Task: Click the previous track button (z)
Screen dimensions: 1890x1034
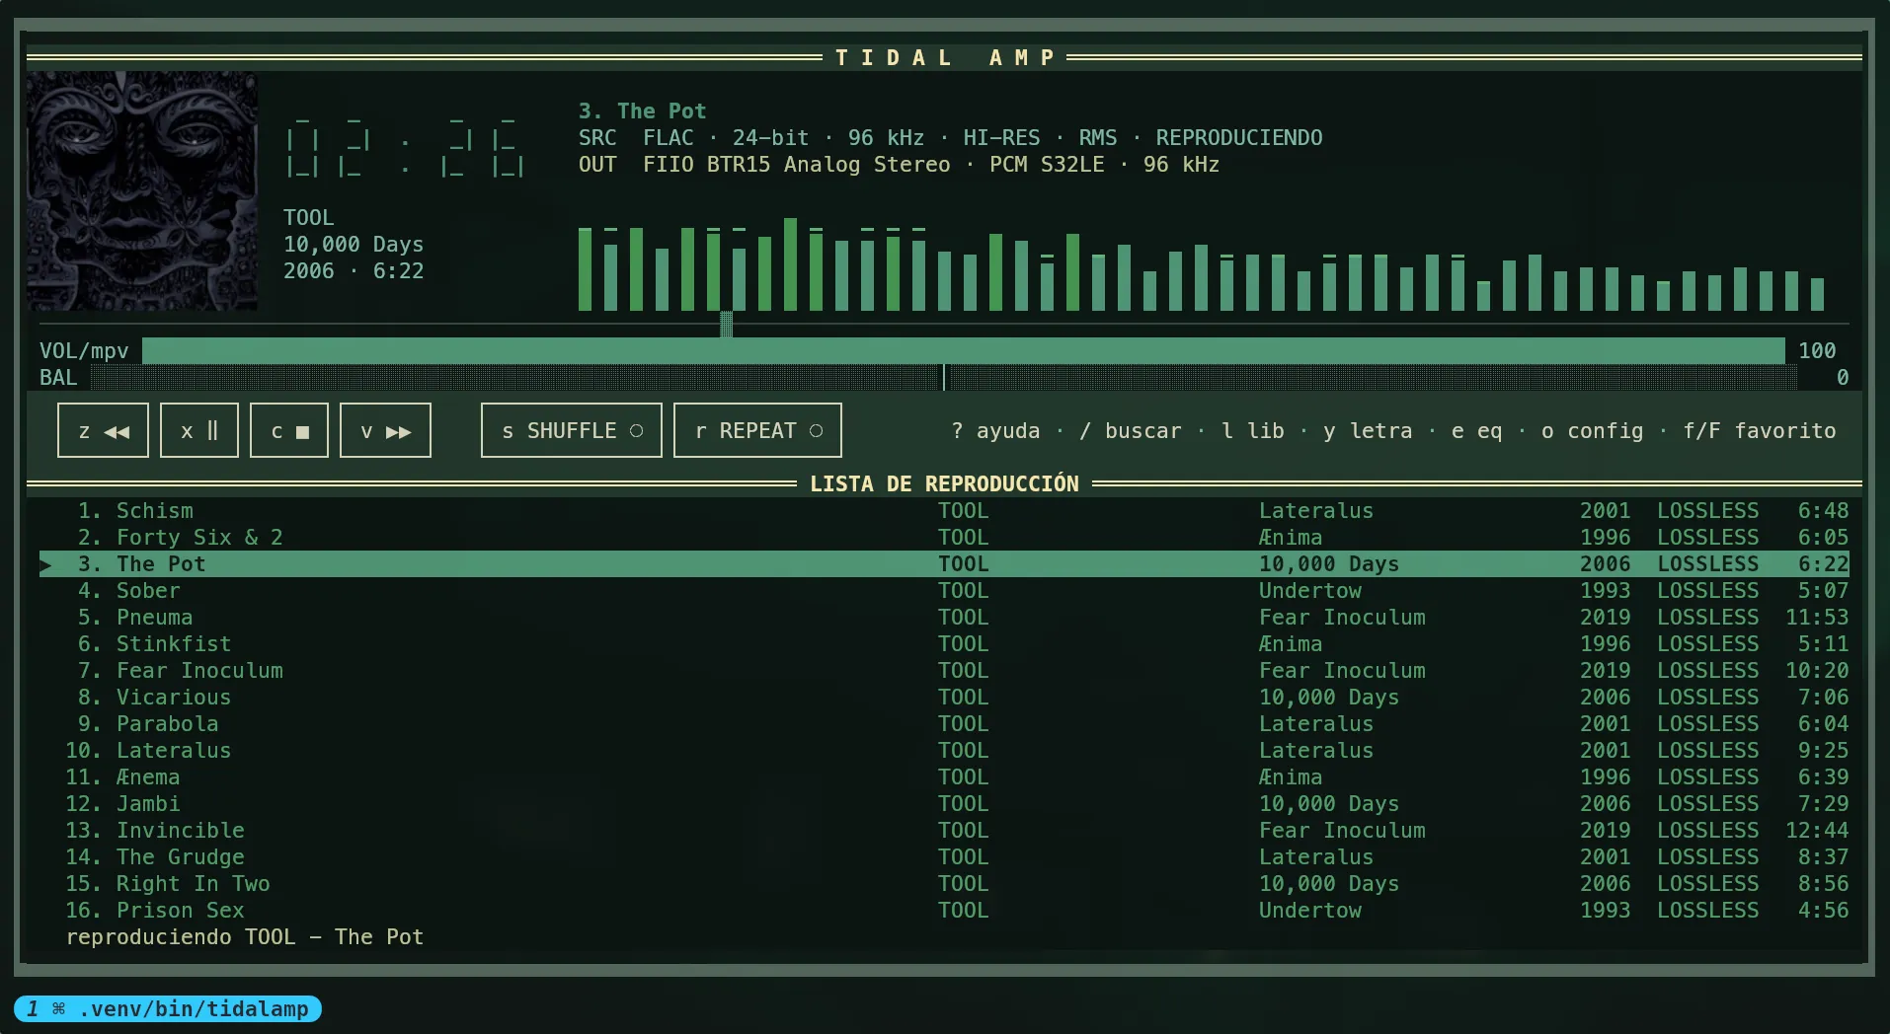Action: coord(103,430)
